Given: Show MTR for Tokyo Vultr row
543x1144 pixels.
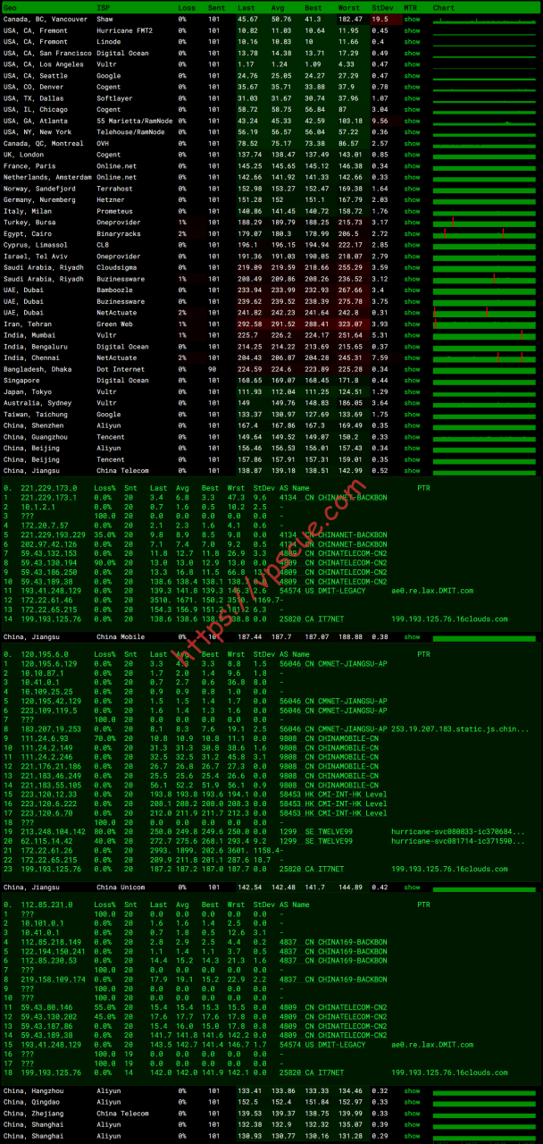Looking at the screenshot, I should tap(411, 391).
